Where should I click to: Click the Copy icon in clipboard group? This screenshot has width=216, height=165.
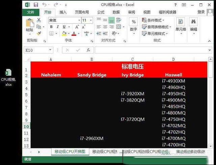click(39, 27)
